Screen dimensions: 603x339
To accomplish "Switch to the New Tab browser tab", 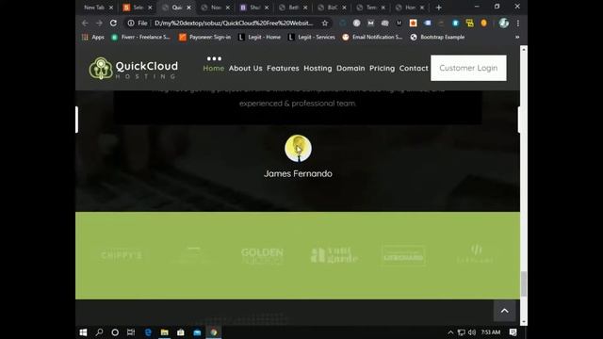I will (x=93, y=8).
